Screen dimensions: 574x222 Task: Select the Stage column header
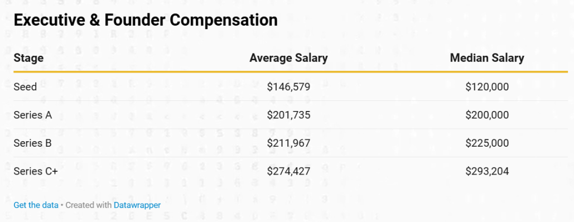[28, 58]
